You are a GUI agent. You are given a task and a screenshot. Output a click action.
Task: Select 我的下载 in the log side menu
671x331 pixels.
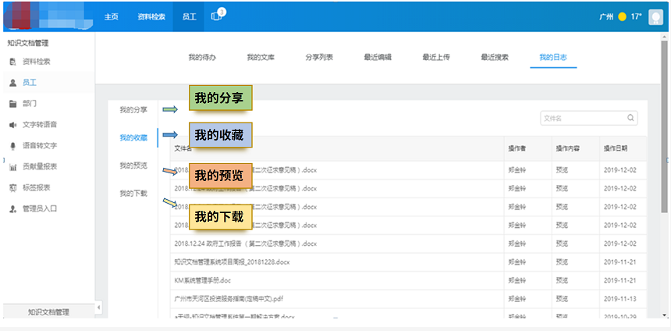[x=133, y=193]
